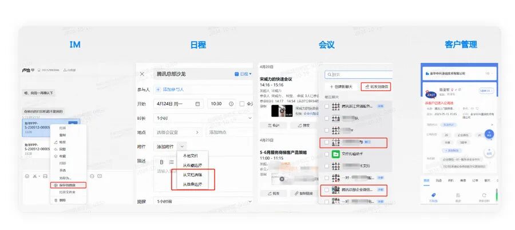Click 创建新聊天 in the forward dialog
The image size is (515, 230).
[341, 87]
